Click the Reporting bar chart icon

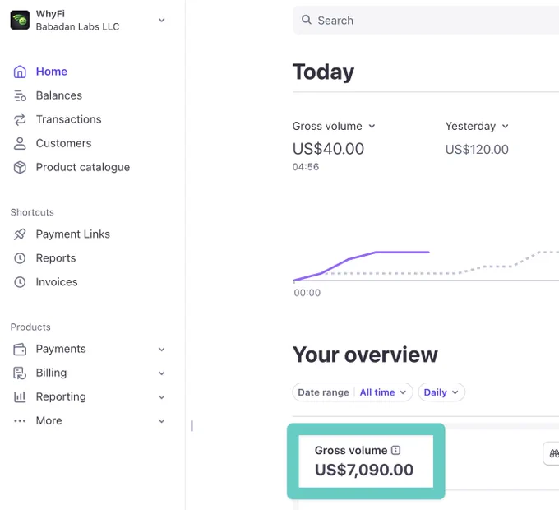click(x=20, y=397)
